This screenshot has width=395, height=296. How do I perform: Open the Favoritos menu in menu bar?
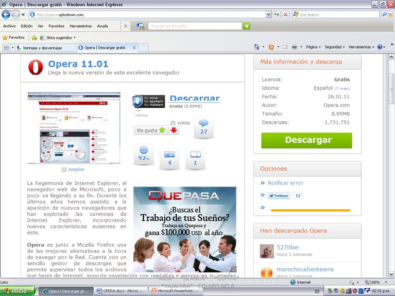[x=56, y=26]
